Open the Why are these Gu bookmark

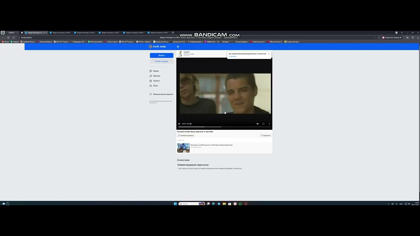(x=275, y=42)
